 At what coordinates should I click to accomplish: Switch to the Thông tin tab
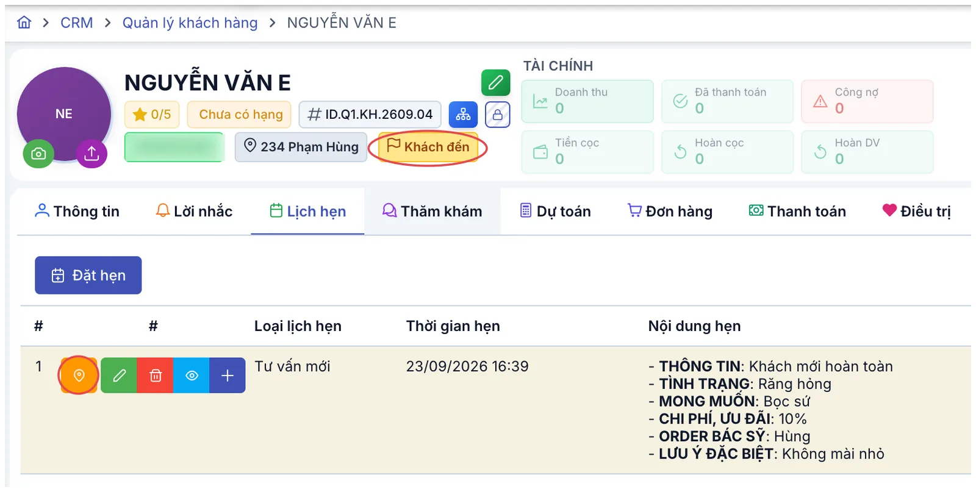coord(77,212)
